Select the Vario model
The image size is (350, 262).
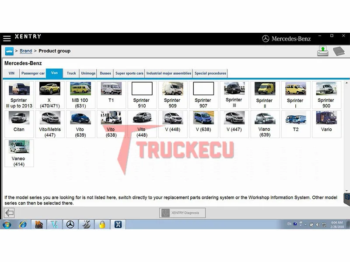(326, 124)
